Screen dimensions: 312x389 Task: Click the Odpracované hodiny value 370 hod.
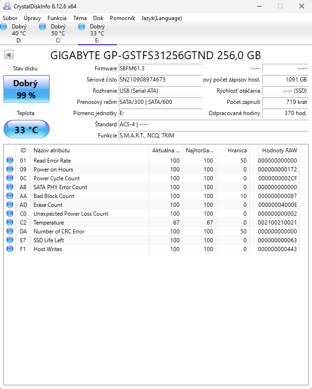[x=285, y=113]
